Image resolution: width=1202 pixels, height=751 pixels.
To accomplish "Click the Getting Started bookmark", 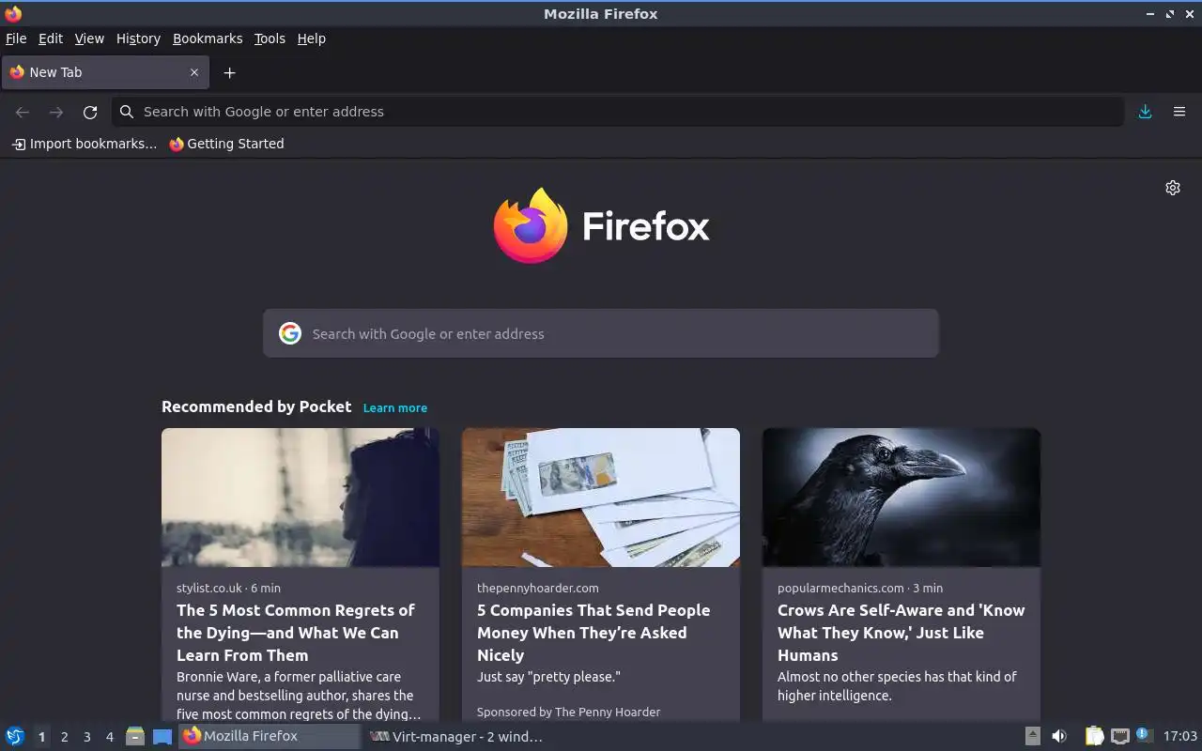I will point(226,144).
